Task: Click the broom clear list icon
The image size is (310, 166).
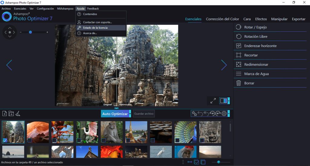Action: pos(18,113)
